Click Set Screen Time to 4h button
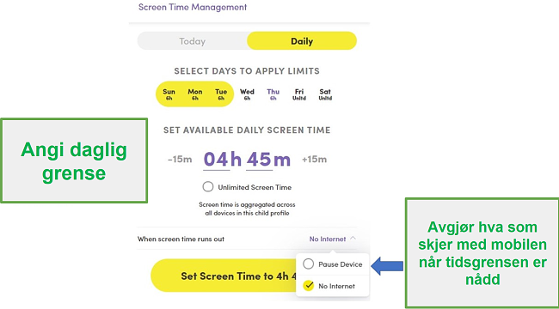The image size is (559, 309). coord(224,276)
